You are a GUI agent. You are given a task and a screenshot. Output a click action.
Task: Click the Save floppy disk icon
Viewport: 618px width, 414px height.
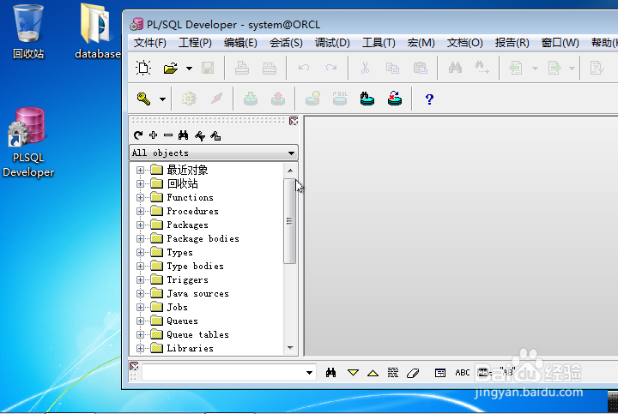point(208,68)
